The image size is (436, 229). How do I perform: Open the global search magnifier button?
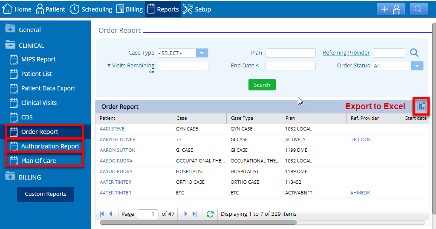point(419,9)
